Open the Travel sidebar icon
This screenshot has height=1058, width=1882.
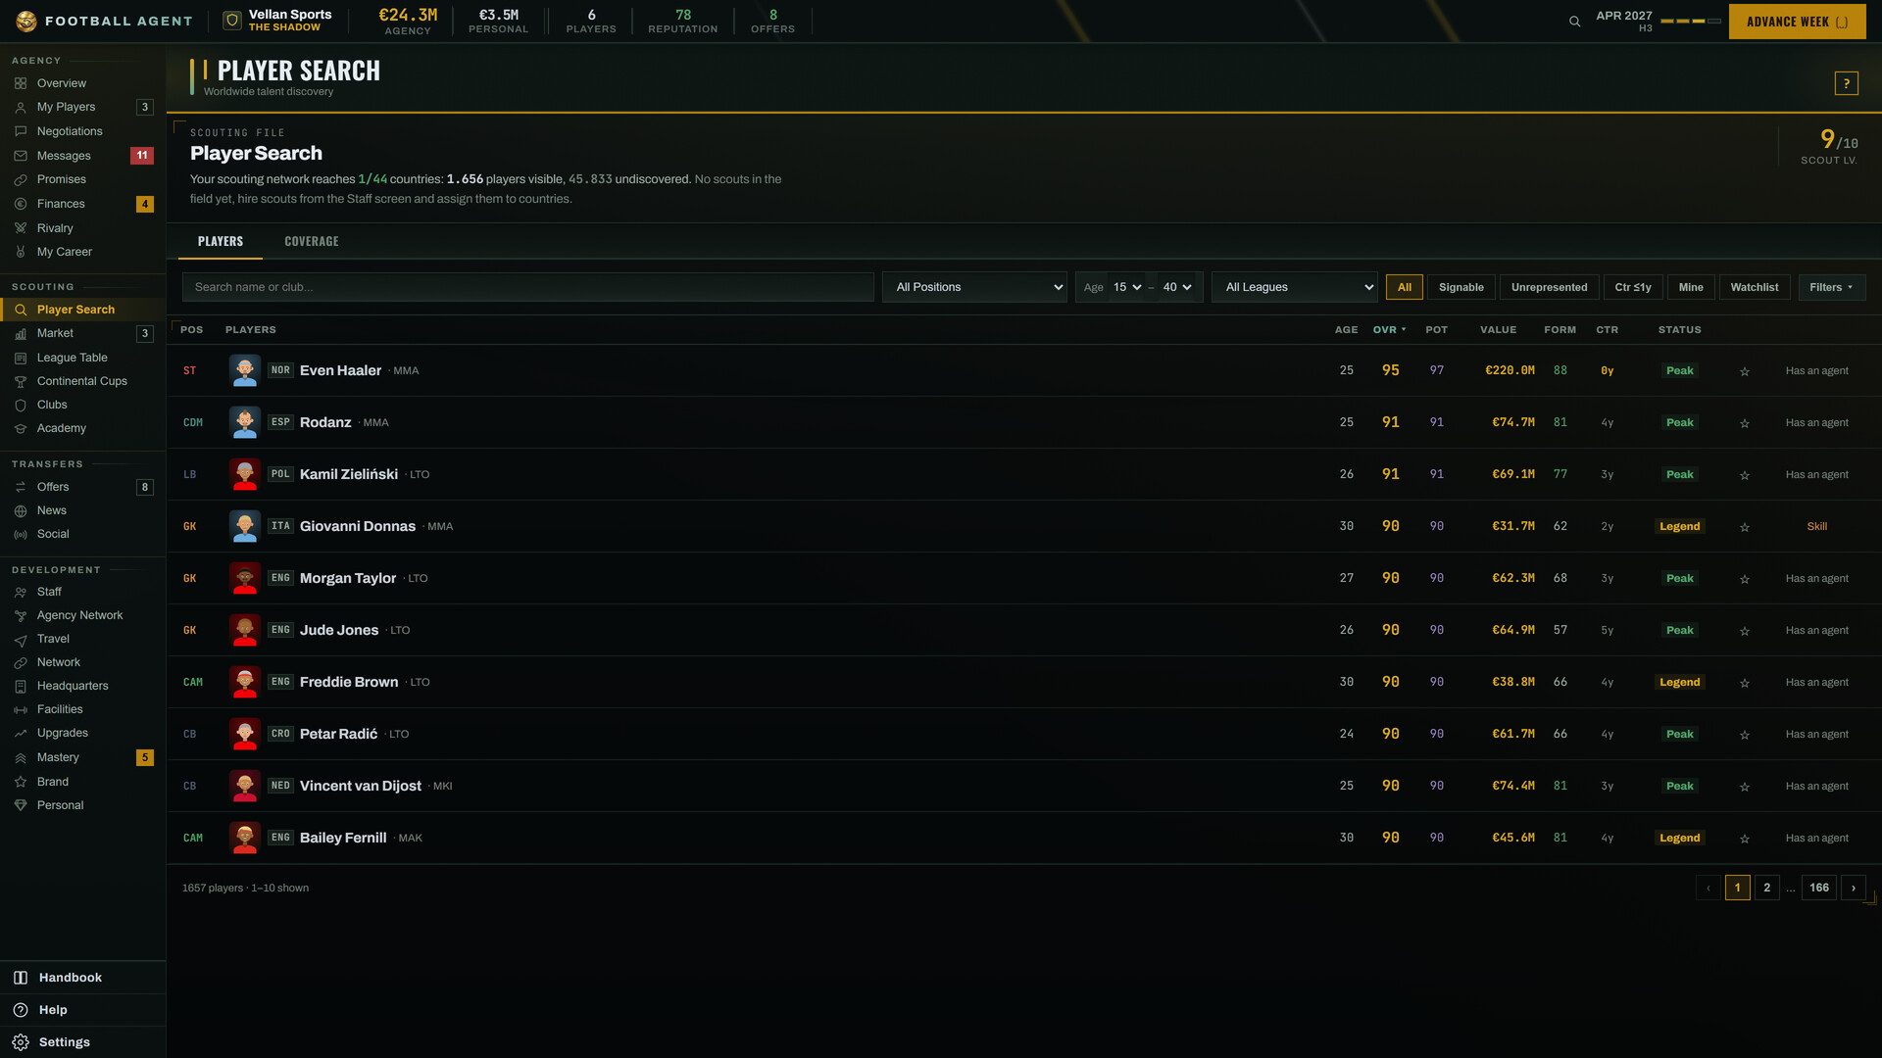pos(21,639)
